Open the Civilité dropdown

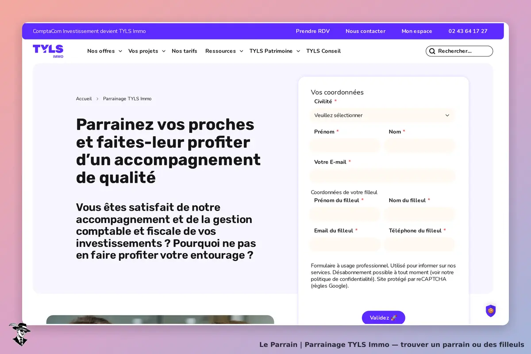pyautogui.click(x=382, y=115)
